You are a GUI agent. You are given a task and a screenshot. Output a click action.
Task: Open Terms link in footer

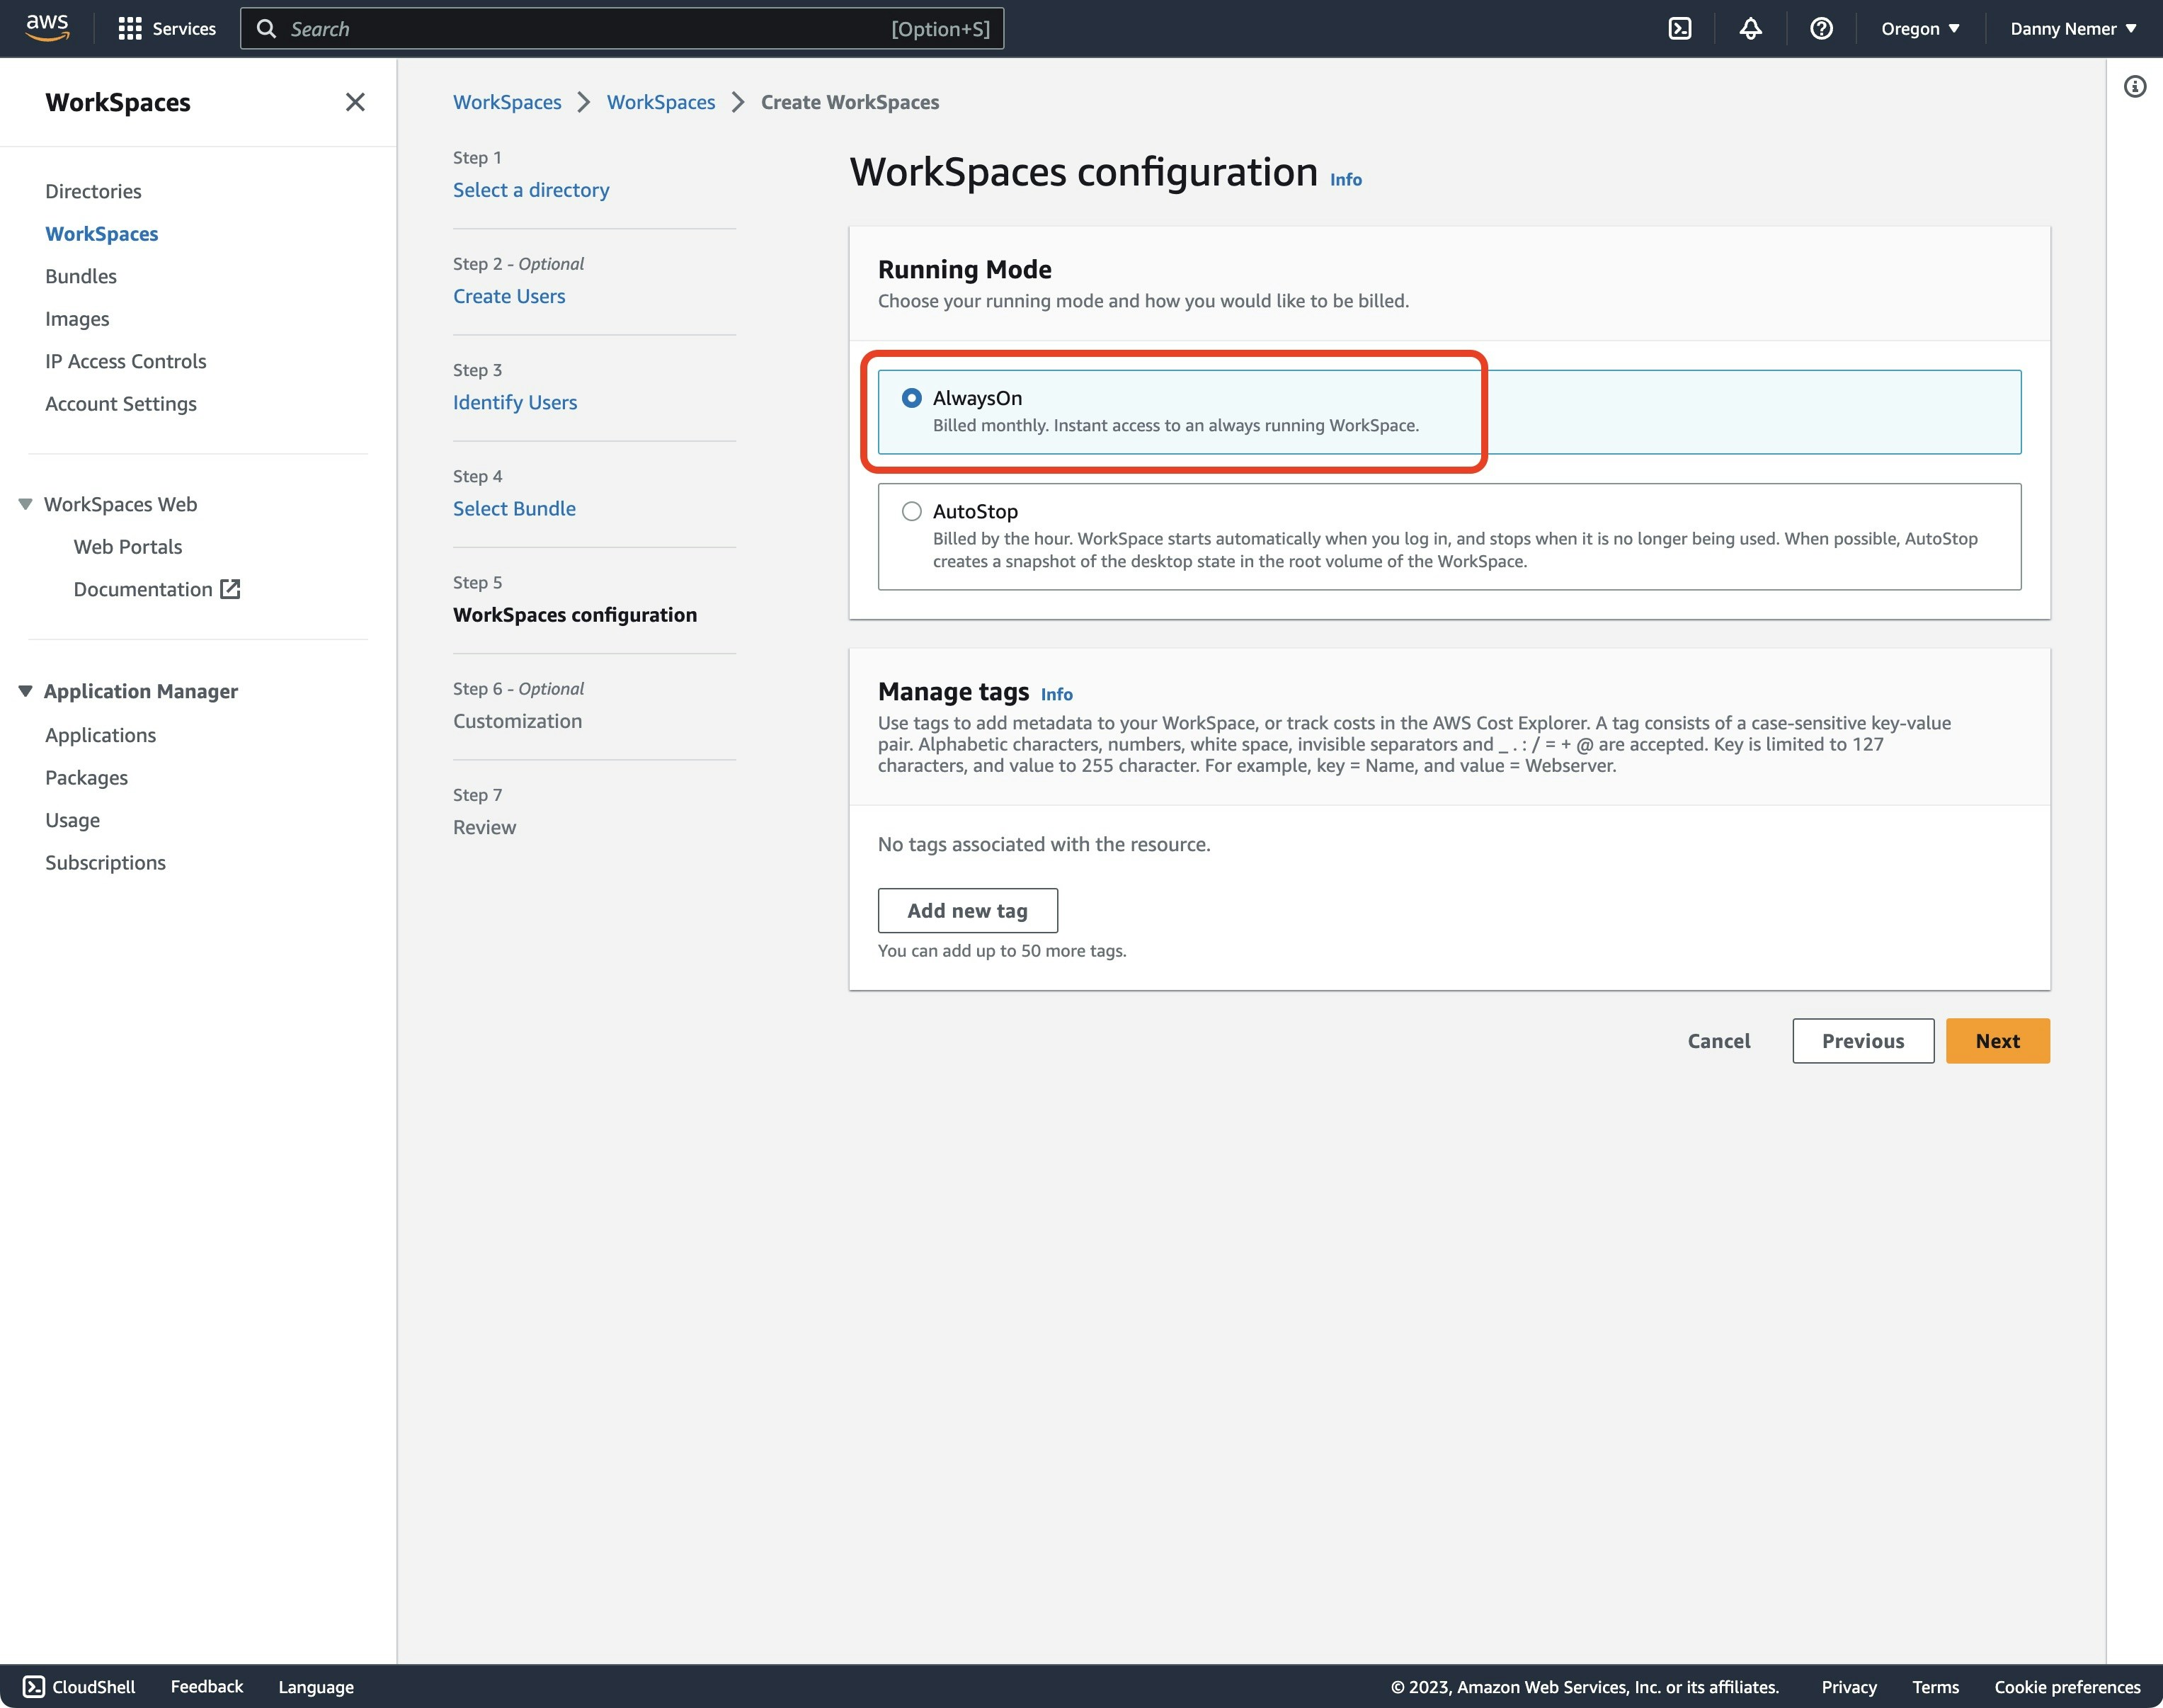click(x=1935, y=1687)
